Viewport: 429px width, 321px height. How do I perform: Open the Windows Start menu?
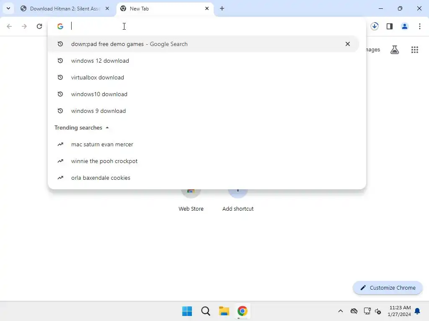point(187,311)
